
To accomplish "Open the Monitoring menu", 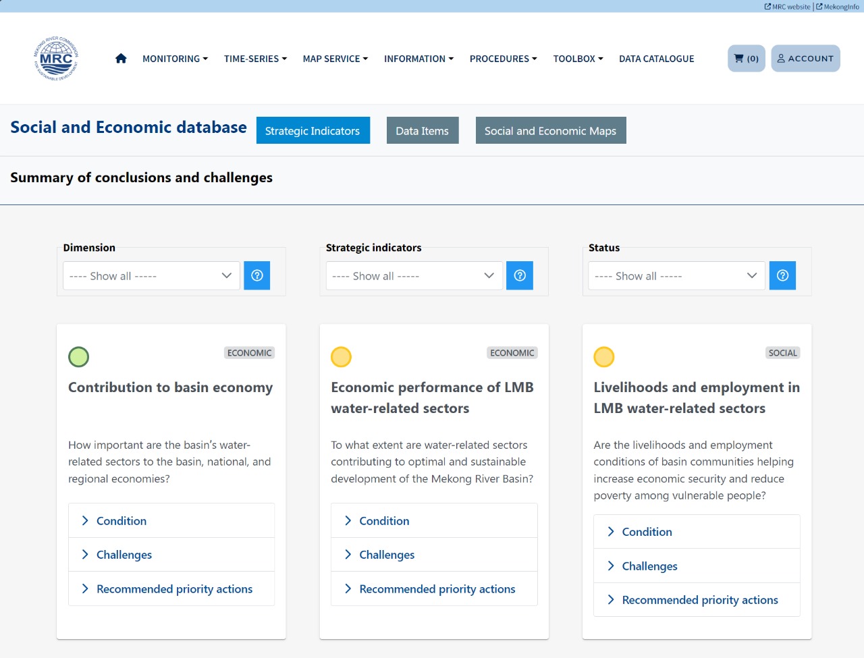I will click(x=175, y=59).
